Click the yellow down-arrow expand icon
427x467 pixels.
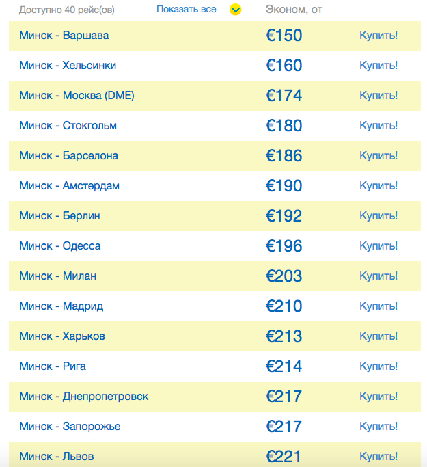[x=236, y=10]
